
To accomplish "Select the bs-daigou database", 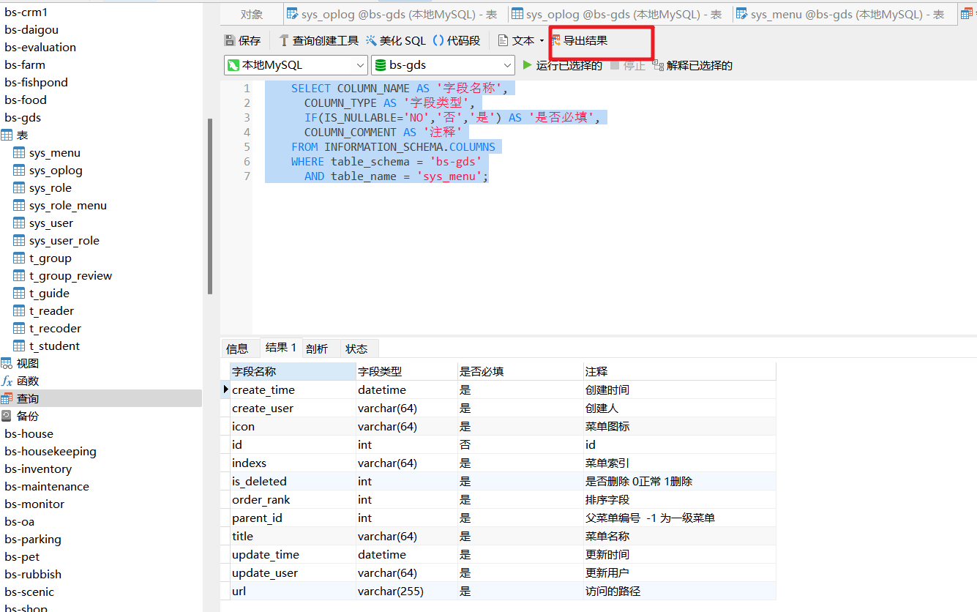I will tap(31, 30).
